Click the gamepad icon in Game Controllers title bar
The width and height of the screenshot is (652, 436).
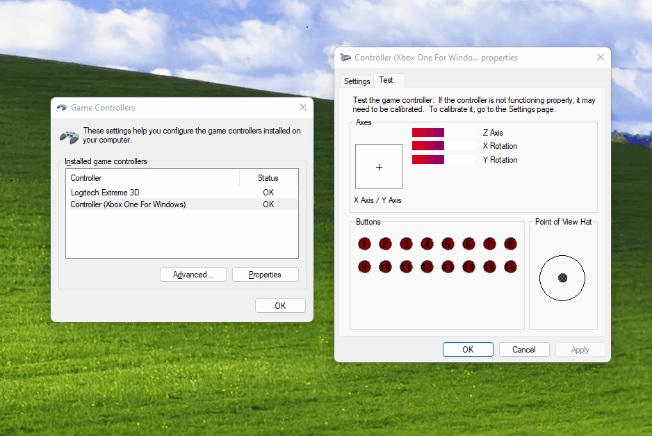pos(62,107)
